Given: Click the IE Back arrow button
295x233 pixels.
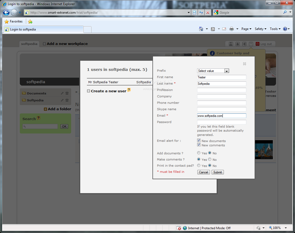Looking at the screenshot, I should pyautogui.click(x=6, y=13).
